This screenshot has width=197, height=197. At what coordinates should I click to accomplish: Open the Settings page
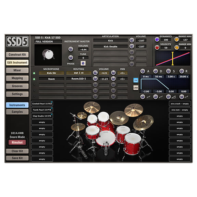(x=17, y=94)
